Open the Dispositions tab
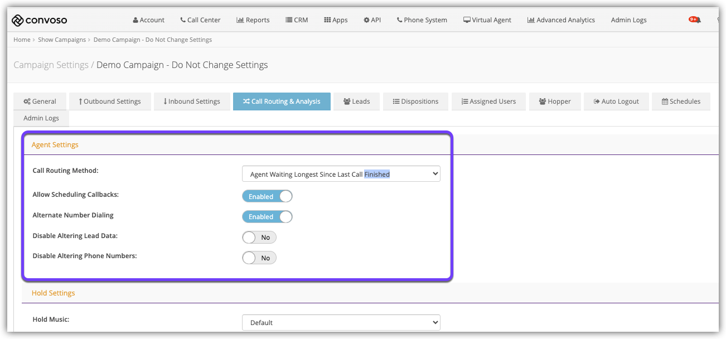The width and height of the screenshot is (726, 339). pyautogui.click(x=415, y=101)
